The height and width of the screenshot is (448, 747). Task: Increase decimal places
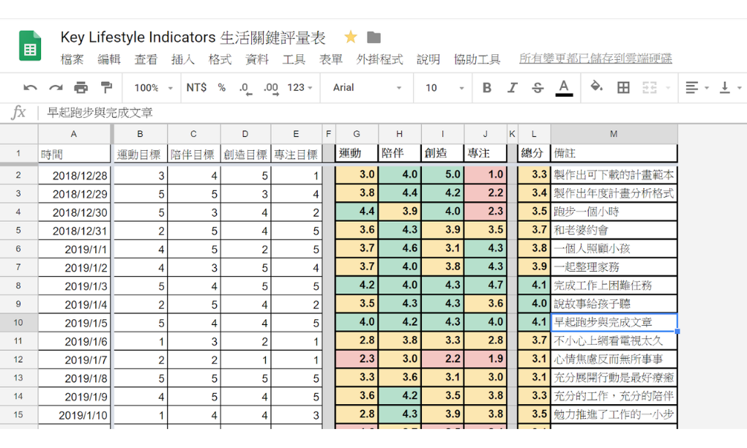pyautogui.click(x=270, y=89)
